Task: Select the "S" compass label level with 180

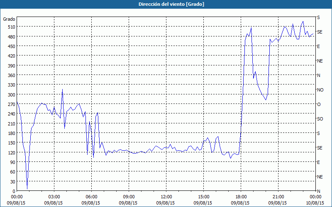Action: pos(318,133)
